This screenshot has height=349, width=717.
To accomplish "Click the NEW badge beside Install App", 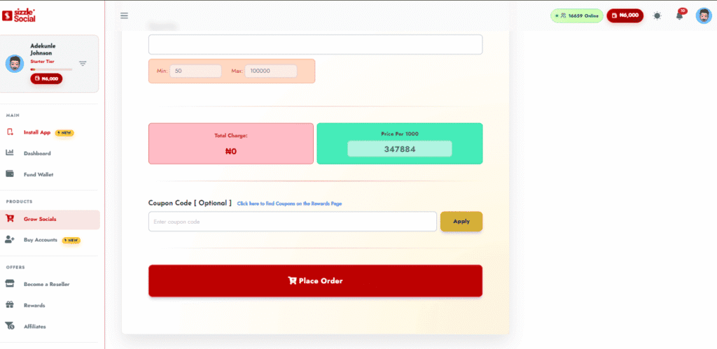I will (64, 133).
